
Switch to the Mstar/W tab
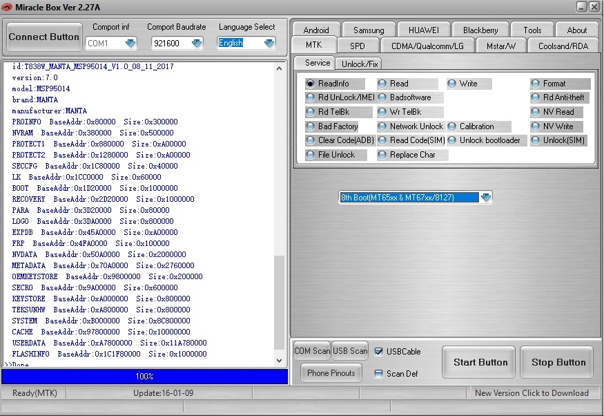(x=500, y=46)
